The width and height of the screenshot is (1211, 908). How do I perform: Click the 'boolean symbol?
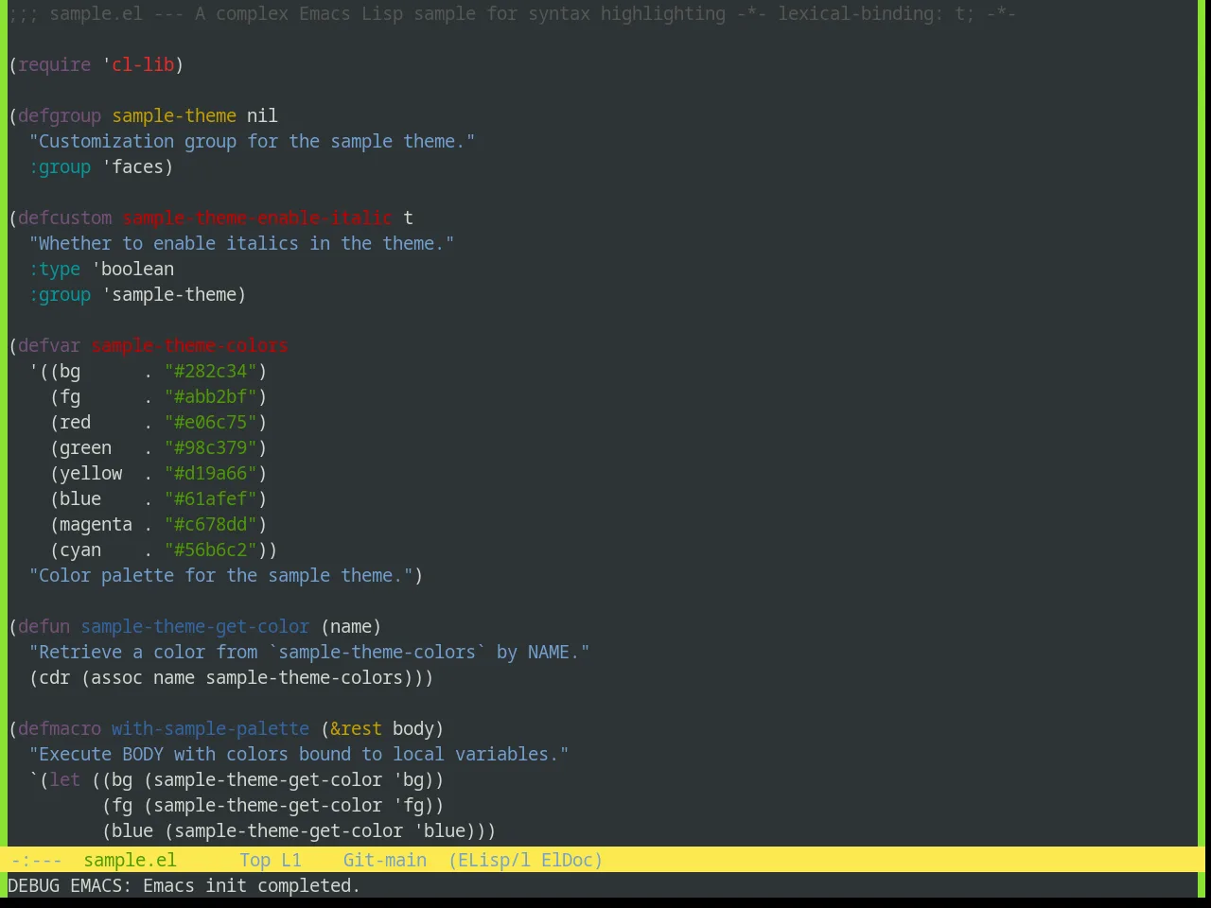(132, 269)
